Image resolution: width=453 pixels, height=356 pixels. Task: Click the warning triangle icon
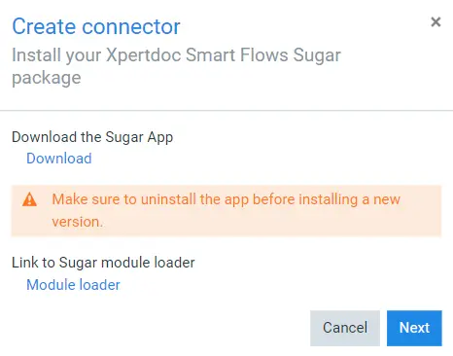[x=29, y=199]
